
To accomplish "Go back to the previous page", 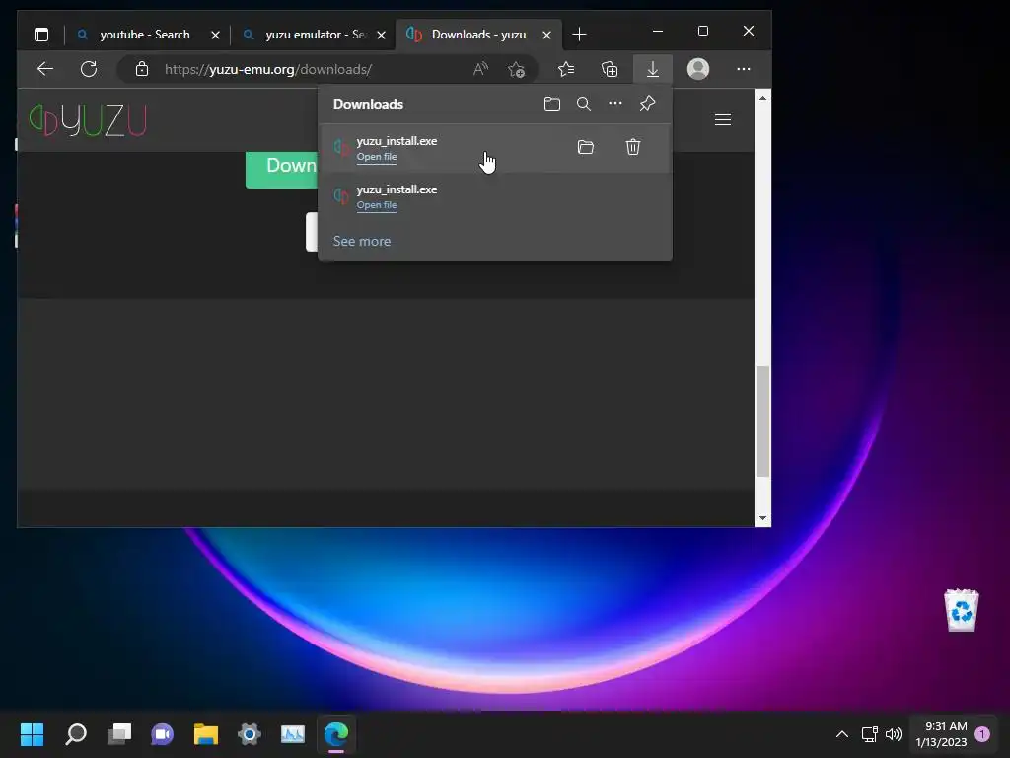I will point(45,69).
